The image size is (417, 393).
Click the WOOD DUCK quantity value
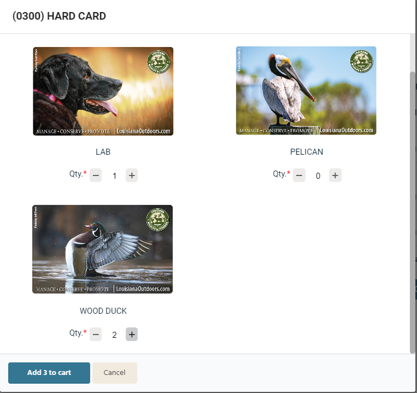pyautogui.click(x=114, y=335)
